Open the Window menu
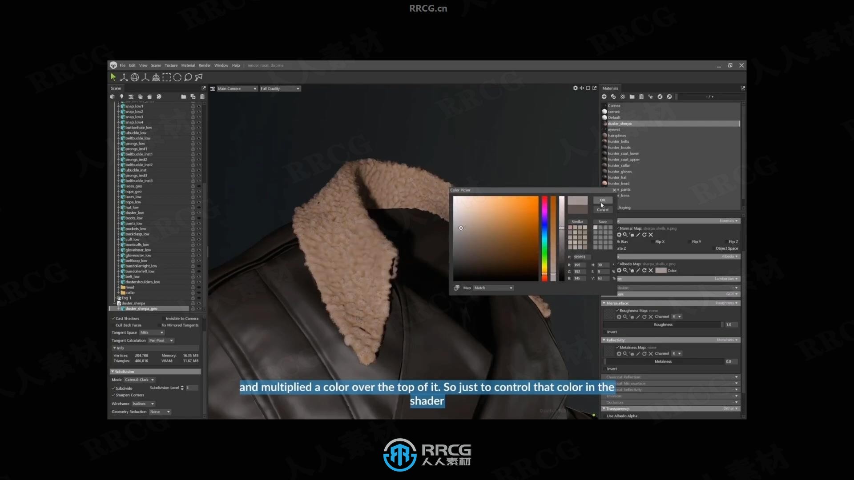 point(221,65)
